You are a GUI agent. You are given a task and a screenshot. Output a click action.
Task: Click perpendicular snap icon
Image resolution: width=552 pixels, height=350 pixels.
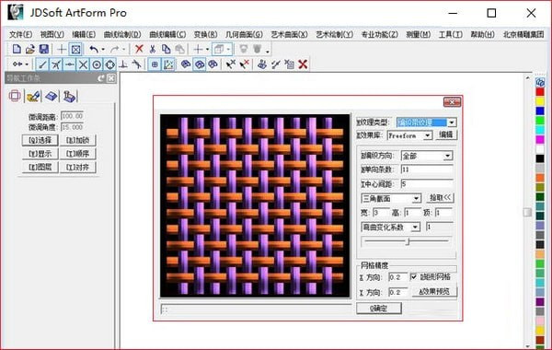click(123, 64)
